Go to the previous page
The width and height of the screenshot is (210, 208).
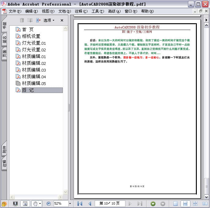tap(90, 204)
